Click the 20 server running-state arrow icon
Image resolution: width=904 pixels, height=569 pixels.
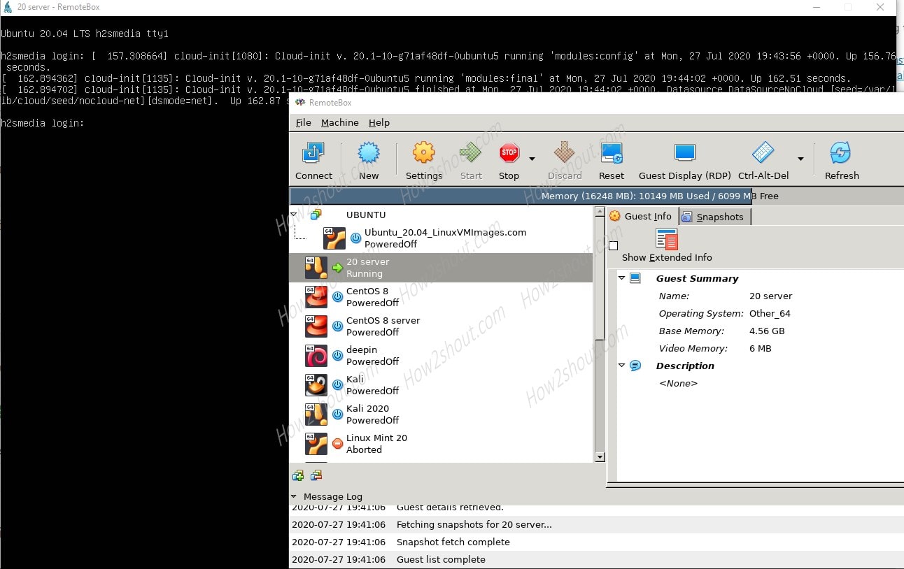pyautogui.click(x=337, y=268)
